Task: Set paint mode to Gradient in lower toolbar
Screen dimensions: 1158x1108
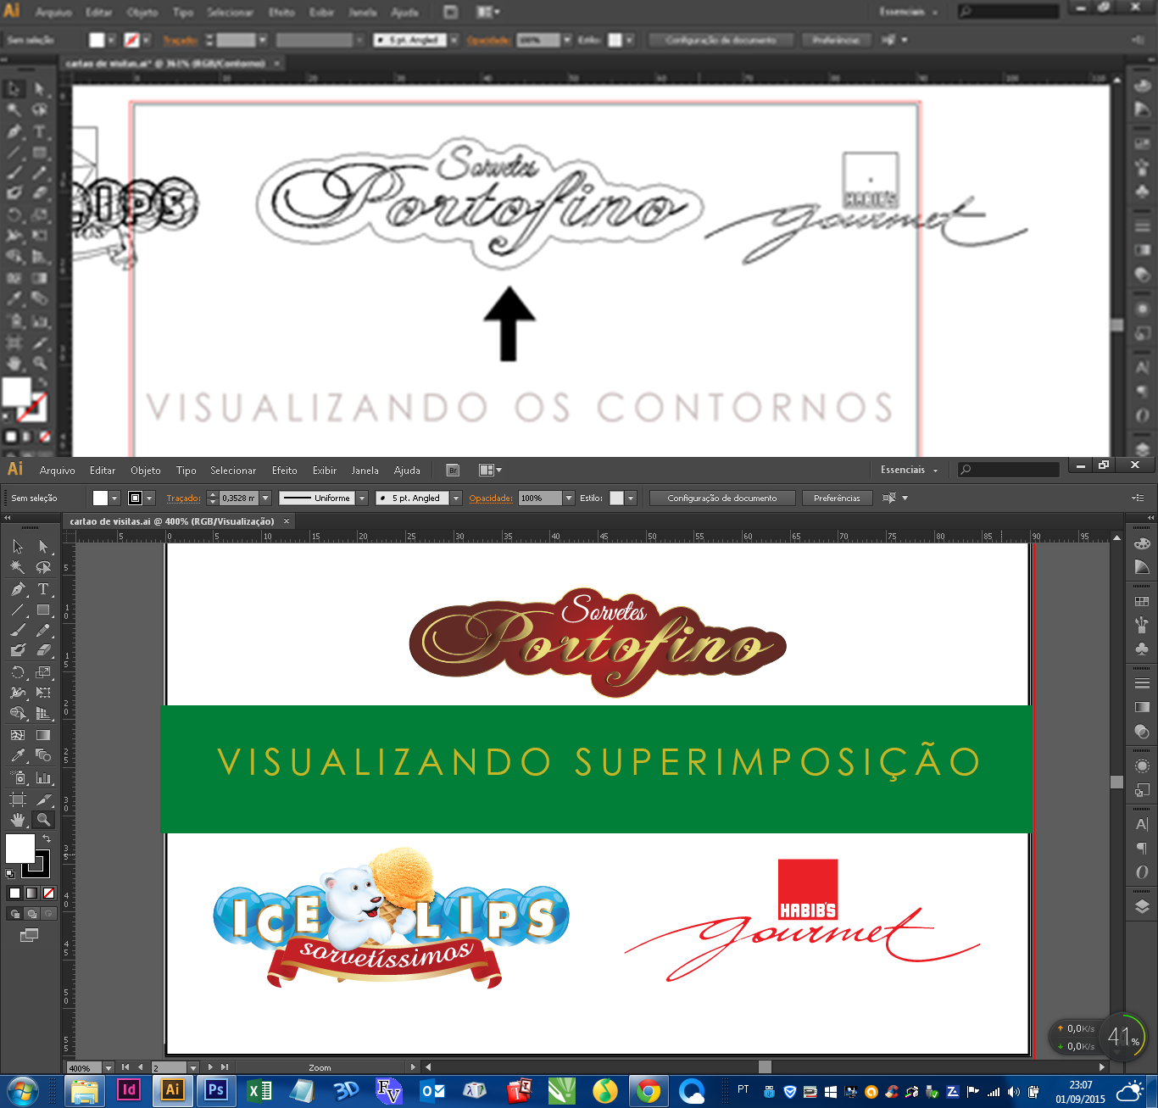Action: [31, 893]
